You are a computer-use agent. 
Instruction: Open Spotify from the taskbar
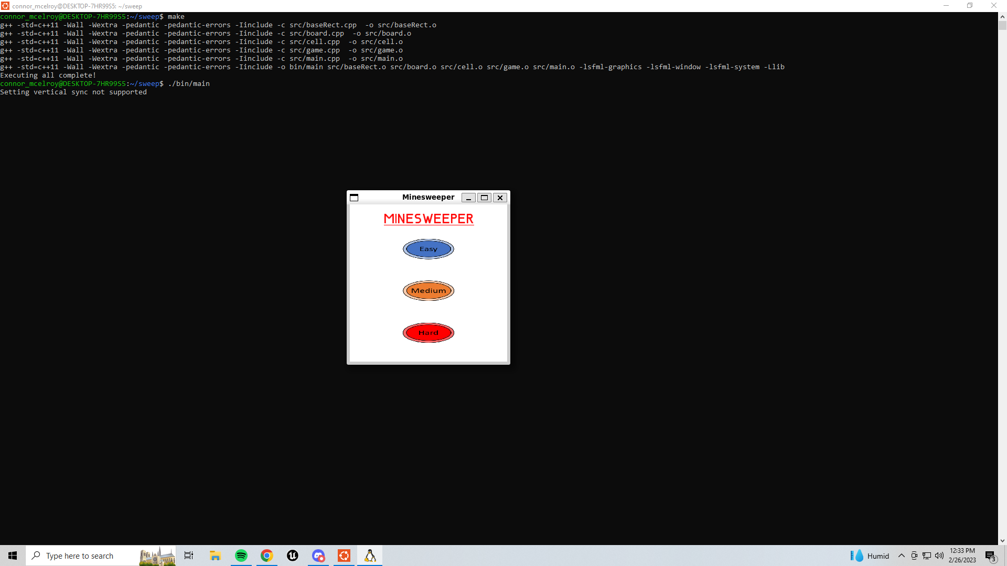click(241, 556)
